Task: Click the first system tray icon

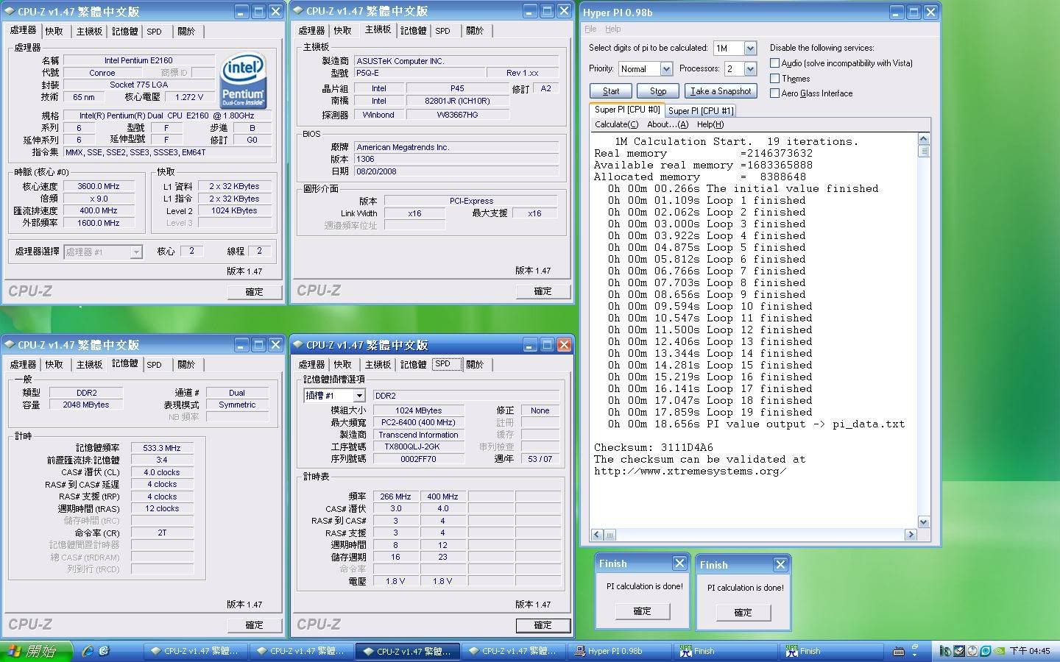Action: 946,651
